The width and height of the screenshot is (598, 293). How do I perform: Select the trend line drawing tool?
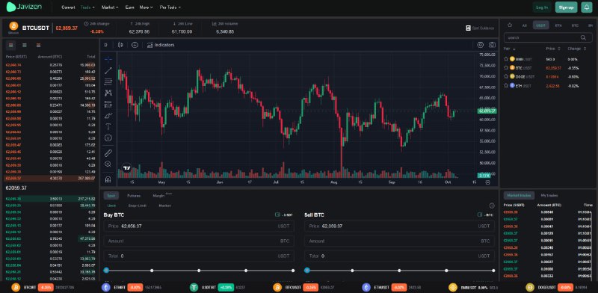108,70
